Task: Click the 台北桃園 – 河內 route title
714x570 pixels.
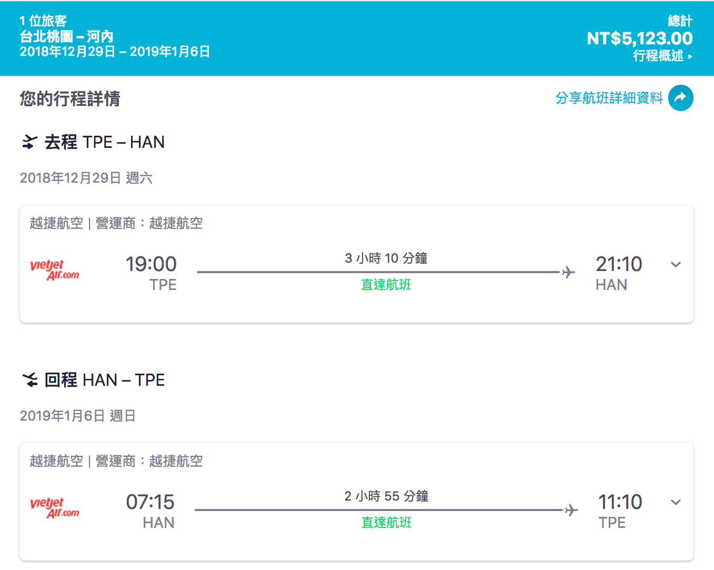Action: pyautogui.click(x=66, y=36)
